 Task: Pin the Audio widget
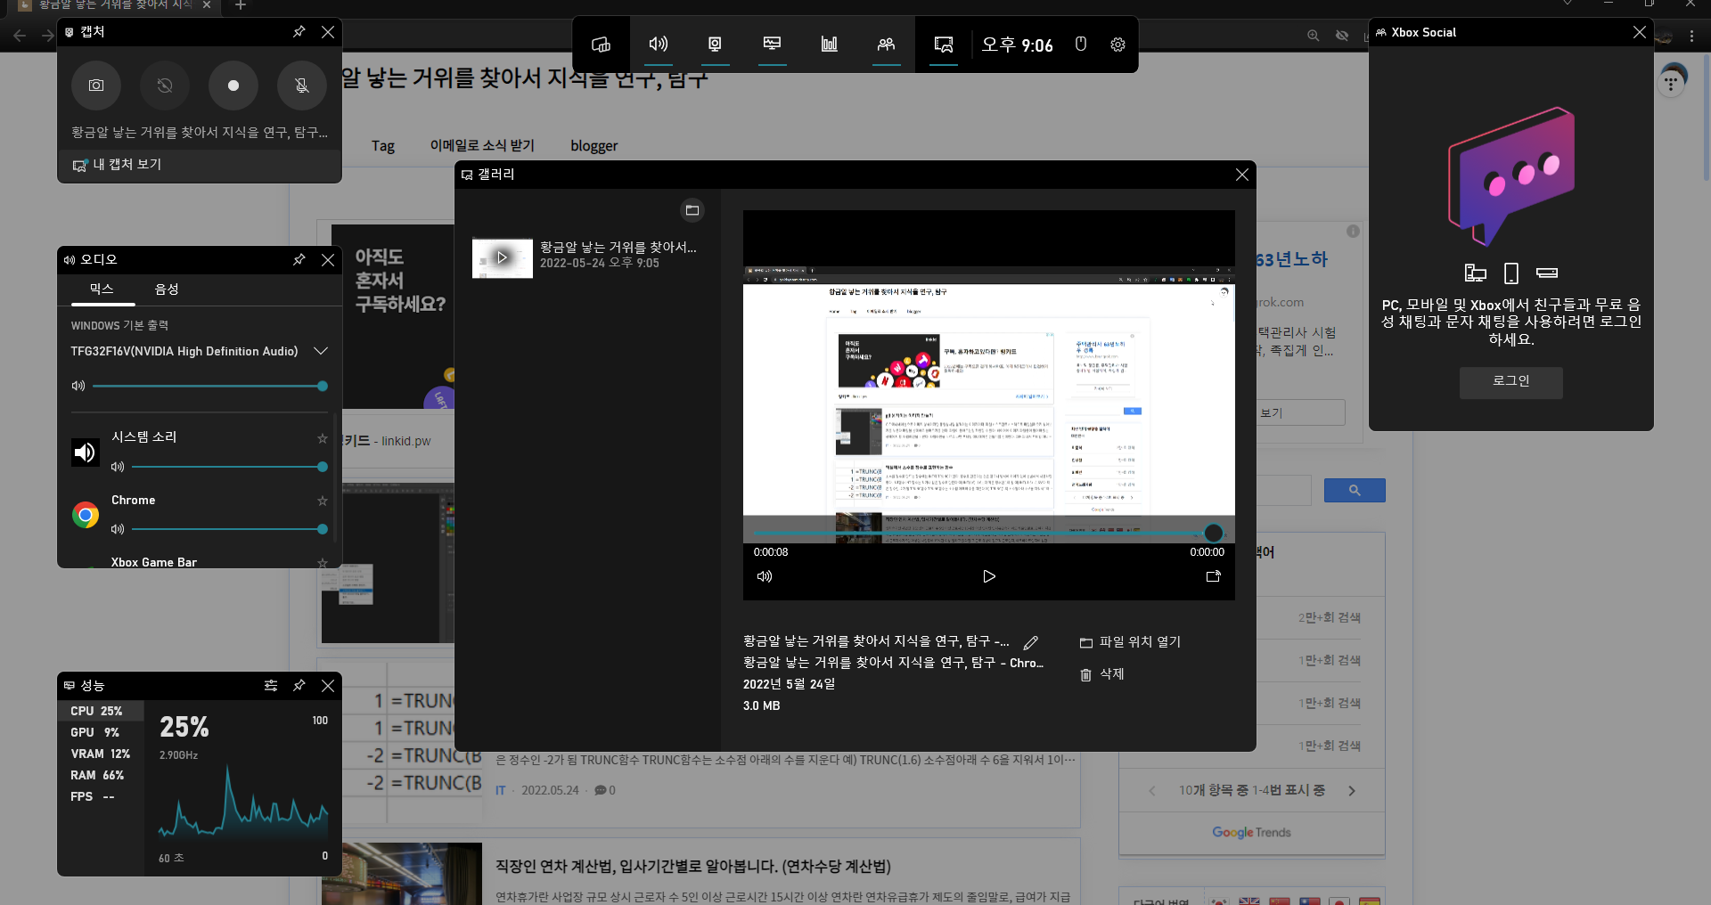point(299,260)
